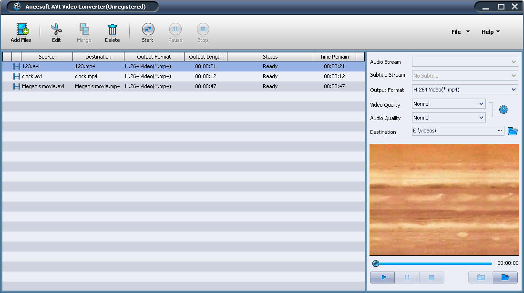Stop the video preview
The width and height of the screenshot is (524, 293).
click(432, 277)
